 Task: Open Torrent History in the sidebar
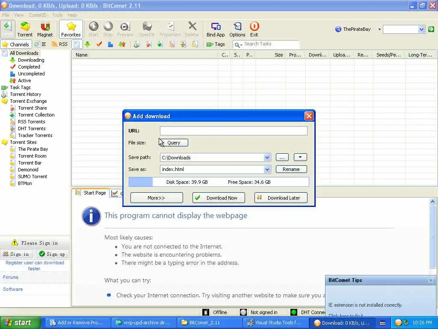(x=25, y=94)
